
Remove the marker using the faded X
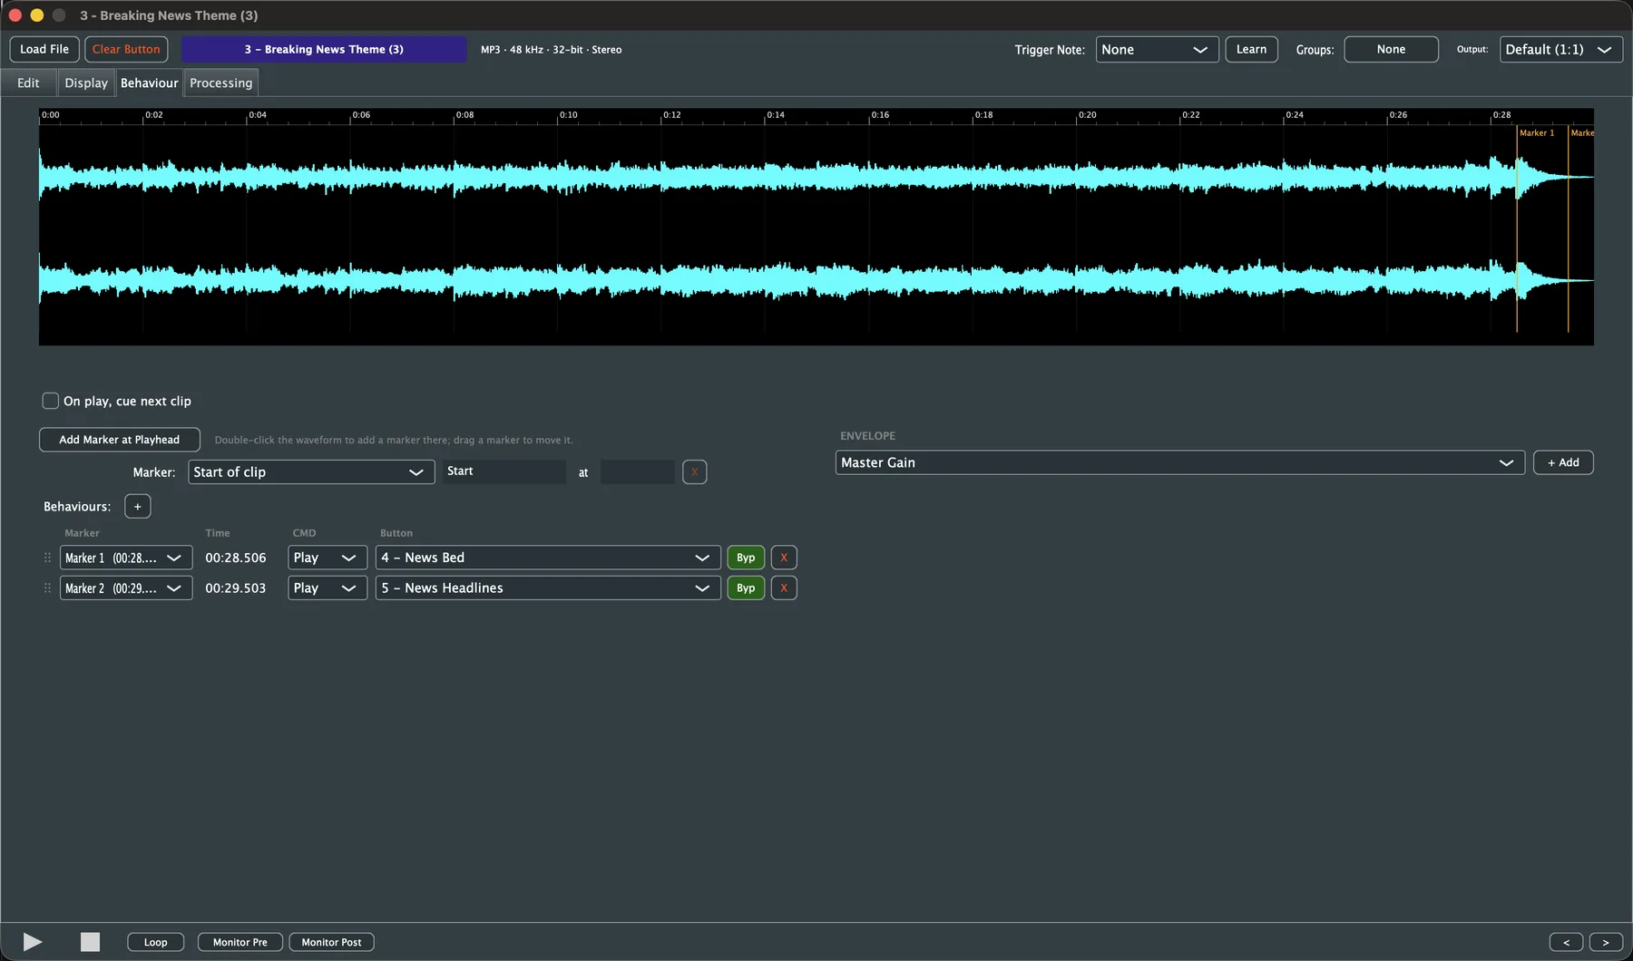[x=694, y=472]
